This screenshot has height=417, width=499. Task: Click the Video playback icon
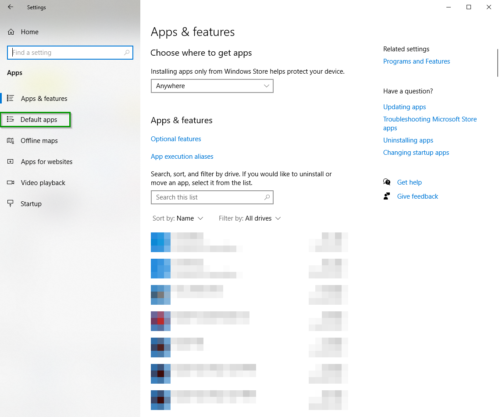[x=11, y=183]
